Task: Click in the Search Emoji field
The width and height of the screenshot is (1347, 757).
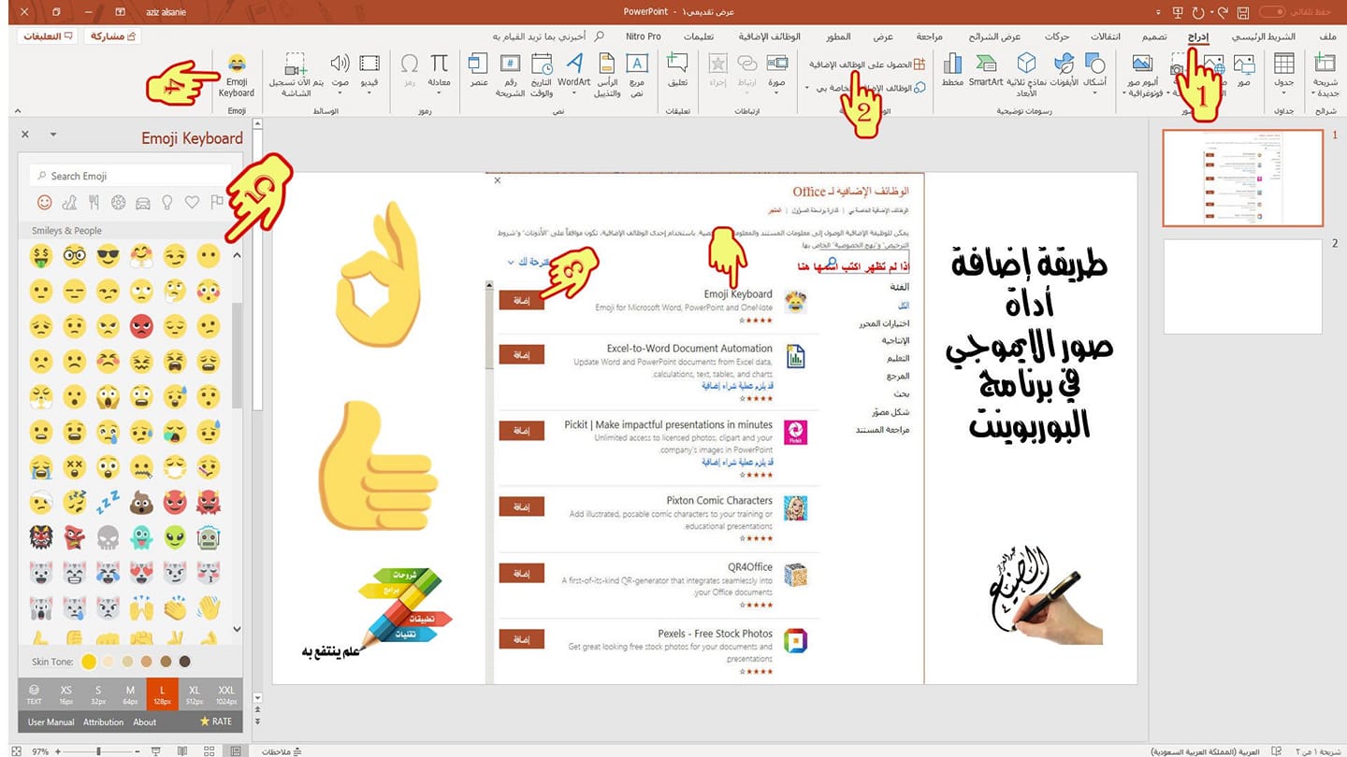Action: click(130, 176)
